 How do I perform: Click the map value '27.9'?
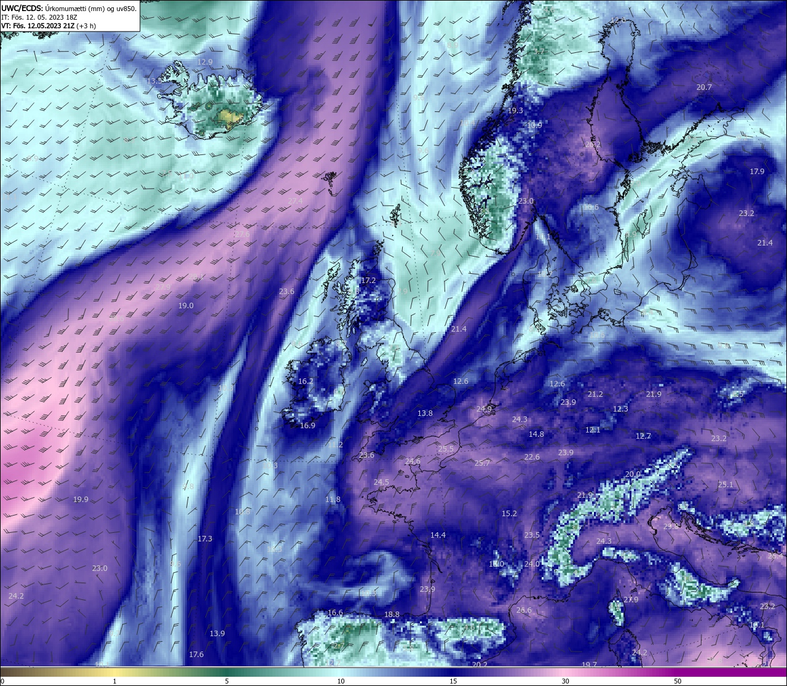click(631, 600)
